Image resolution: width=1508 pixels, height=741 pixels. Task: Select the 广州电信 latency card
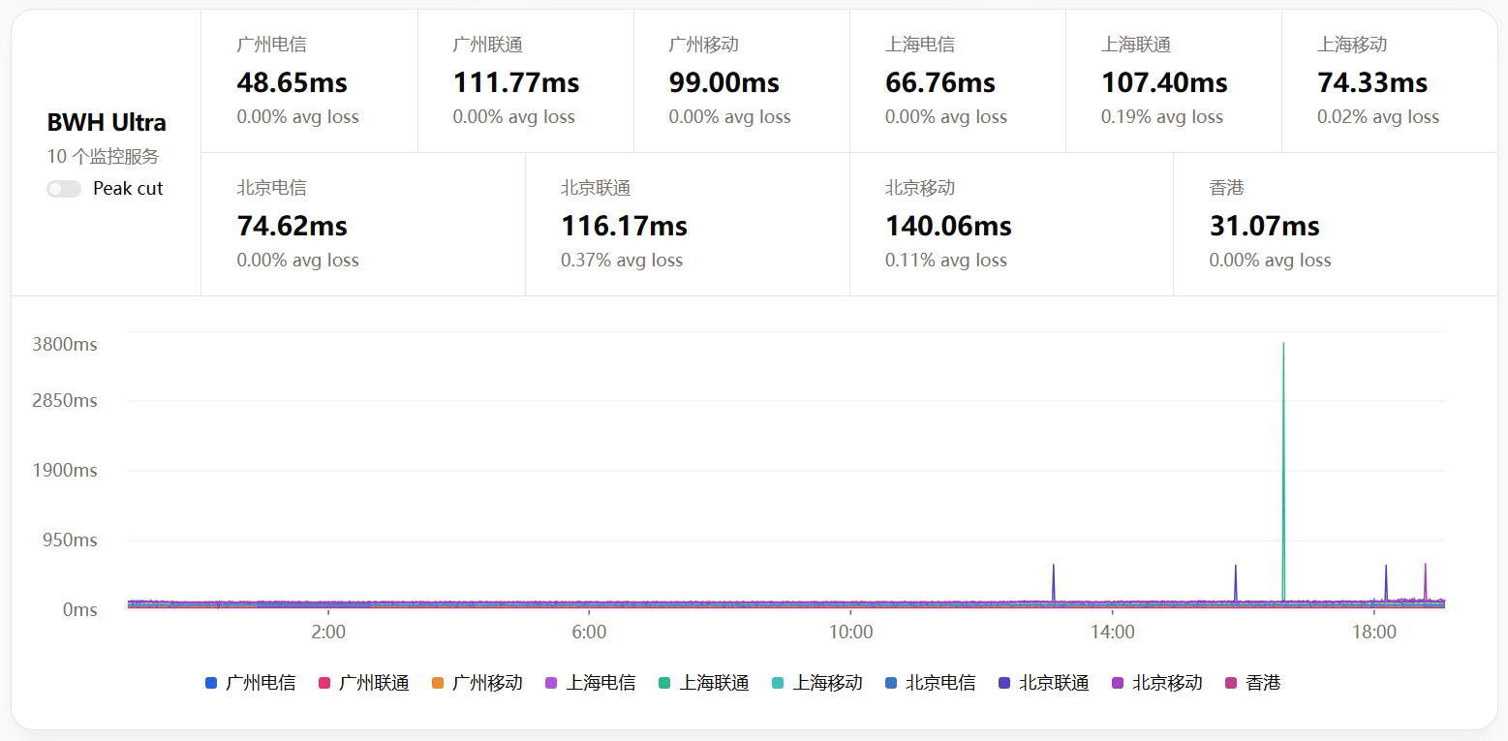309,82
